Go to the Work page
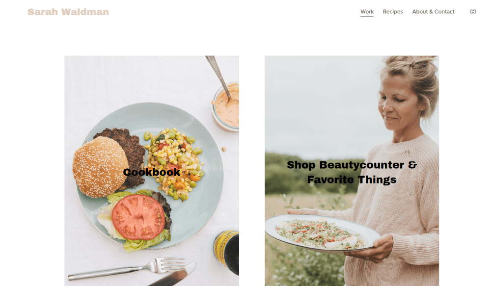This screenshot has width=491, height=286. click(367, 12)
